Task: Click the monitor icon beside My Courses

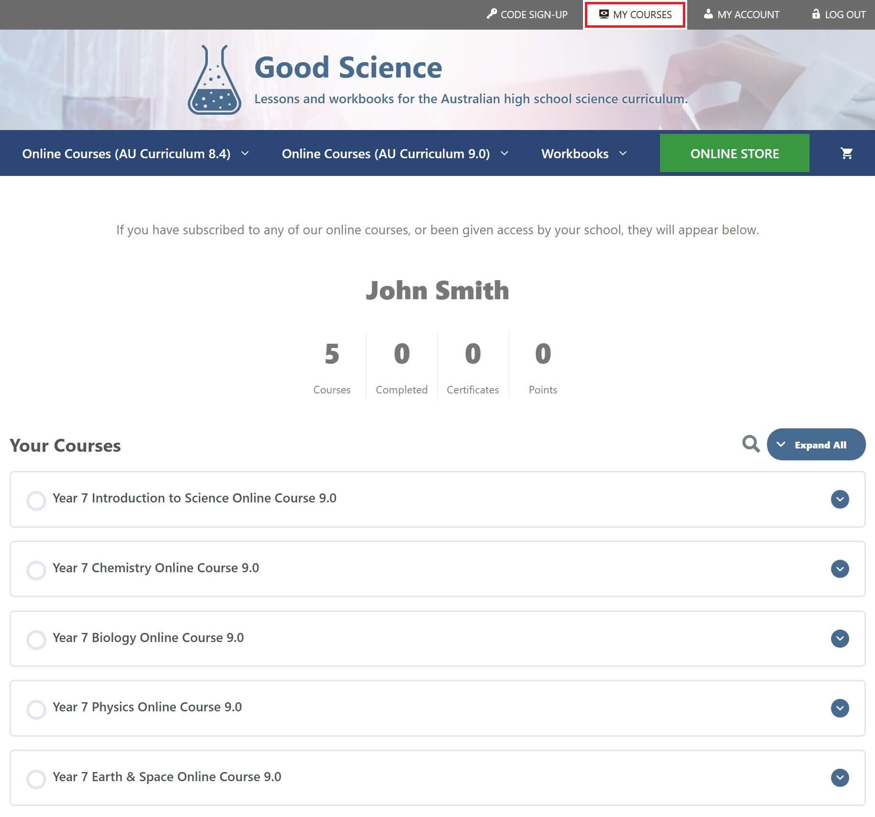Action: pyautogui.click(x=603, y=14)
